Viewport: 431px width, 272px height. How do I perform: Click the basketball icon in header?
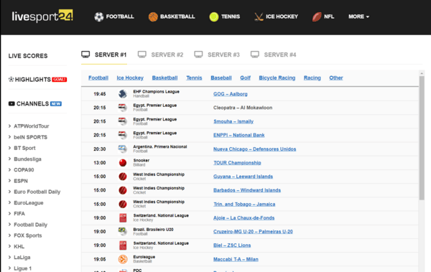[153, 17]
